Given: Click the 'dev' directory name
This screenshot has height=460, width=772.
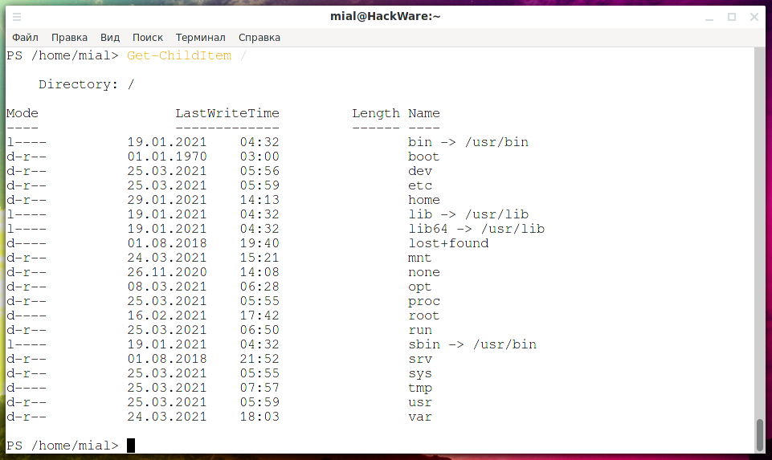Looking at the screenshot, I should point(420,171).
